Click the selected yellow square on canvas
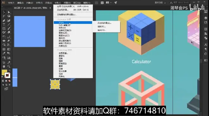This screenshot has width=209, height=116. [55, 84]
